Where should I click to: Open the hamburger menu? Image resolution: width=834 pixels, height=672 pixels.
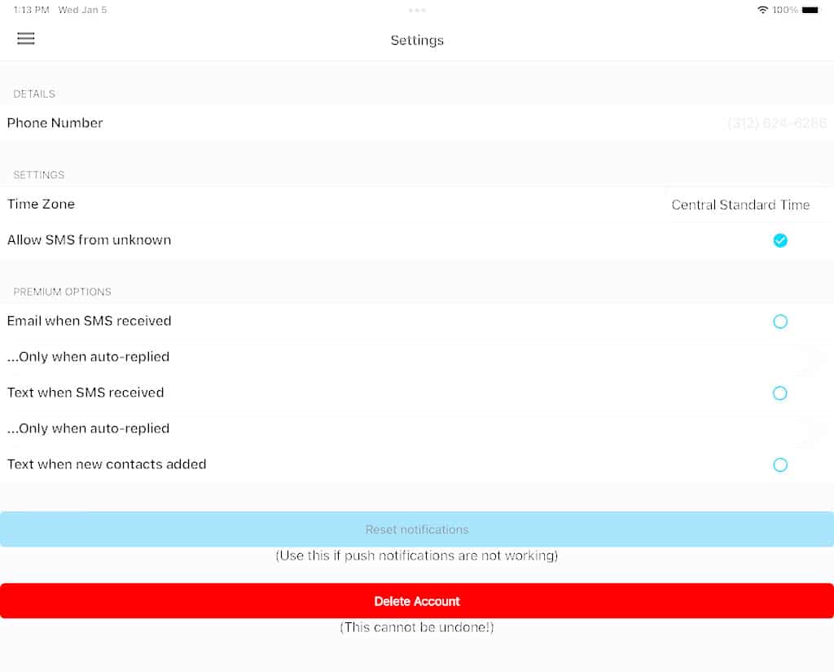coord(25,38)
